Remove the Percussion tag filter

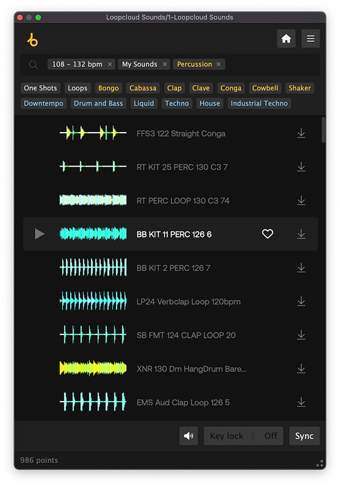[x=219, y=65]
